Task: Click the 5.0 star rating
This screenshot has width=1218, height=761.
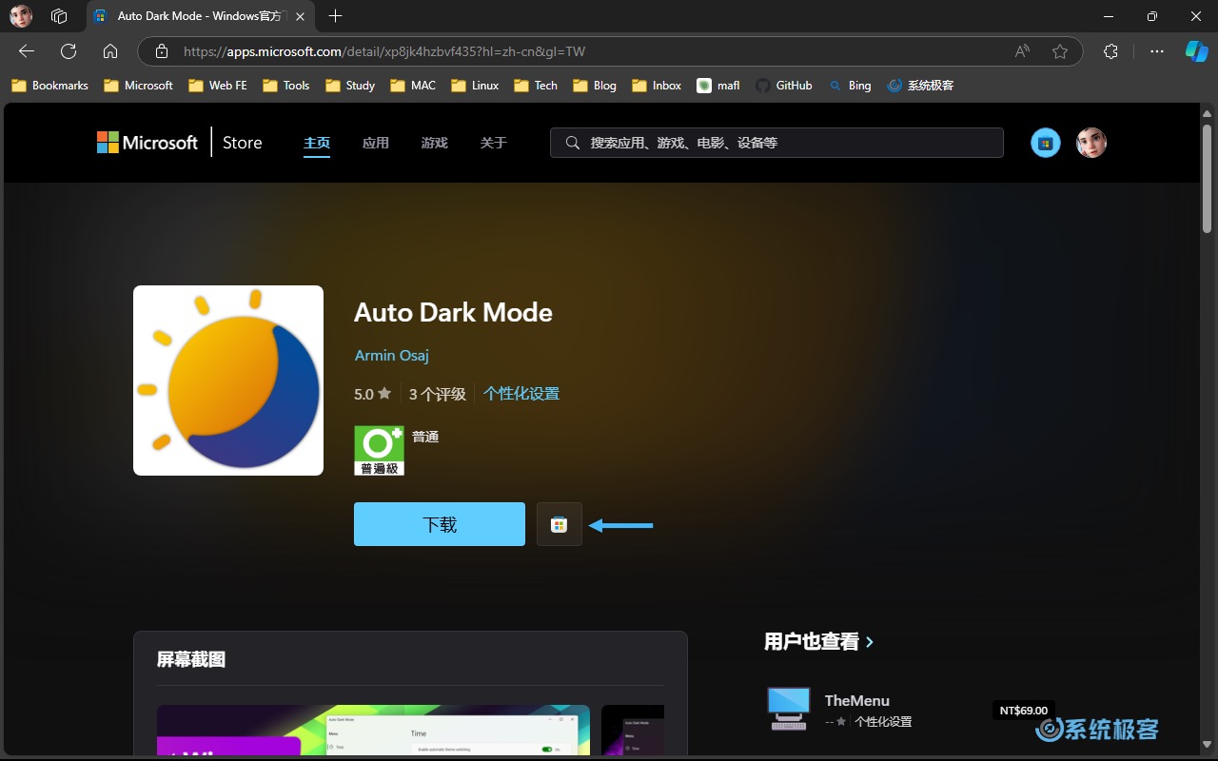Action: pos(373,394)
